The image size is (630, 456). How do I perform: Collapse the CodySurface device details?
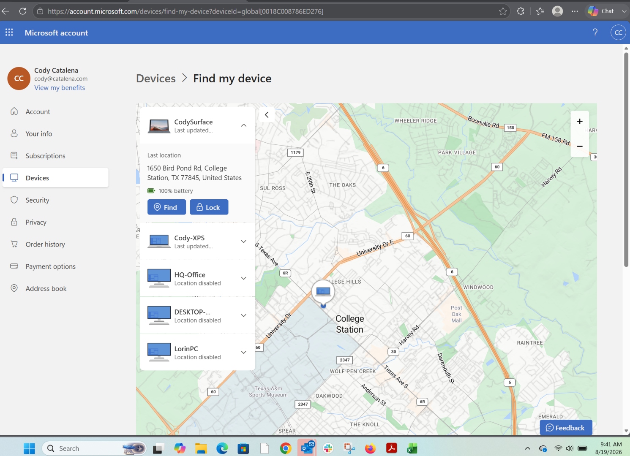point(244,125)
